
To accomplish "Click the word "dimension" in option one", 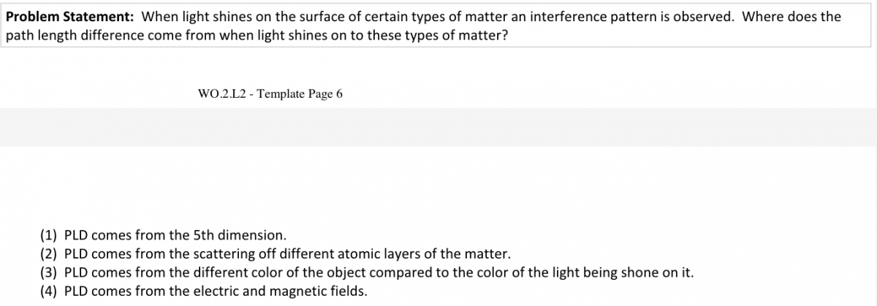I will pos(251,235).
